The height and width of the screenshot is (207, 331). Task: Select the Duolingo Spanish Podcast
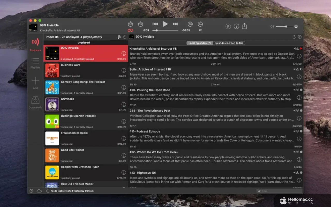tap(86, 122)
